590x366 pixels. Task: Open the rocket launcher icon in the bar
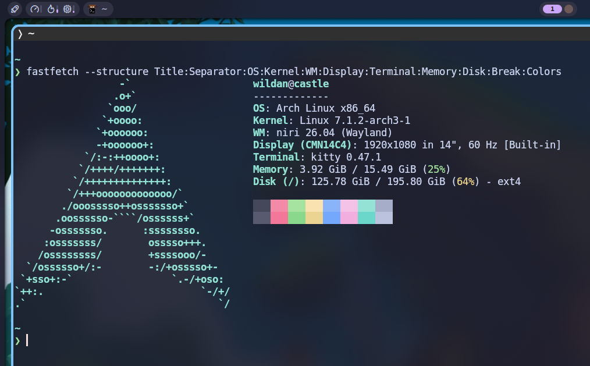pyautogui.click(x=15, y=9)
